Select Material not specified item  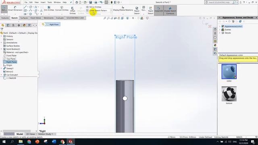pyautogui.click(x=16, y=52)
